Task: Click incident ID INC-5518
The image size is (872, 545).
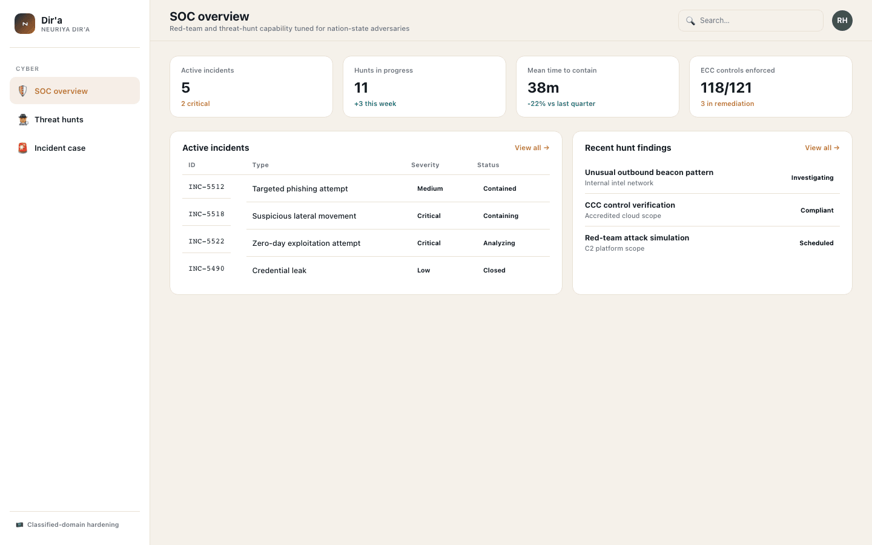Action: (206, 214)
